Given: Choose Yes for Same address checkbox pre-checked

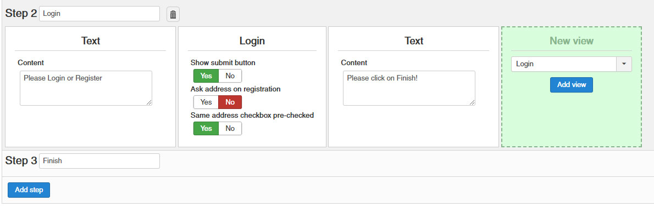Looking at the screenshot, I should (206, 129).
